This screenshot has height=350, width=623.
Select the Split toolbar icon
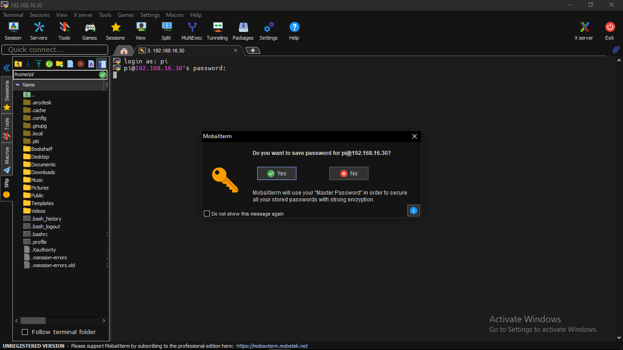click(166, 31)
